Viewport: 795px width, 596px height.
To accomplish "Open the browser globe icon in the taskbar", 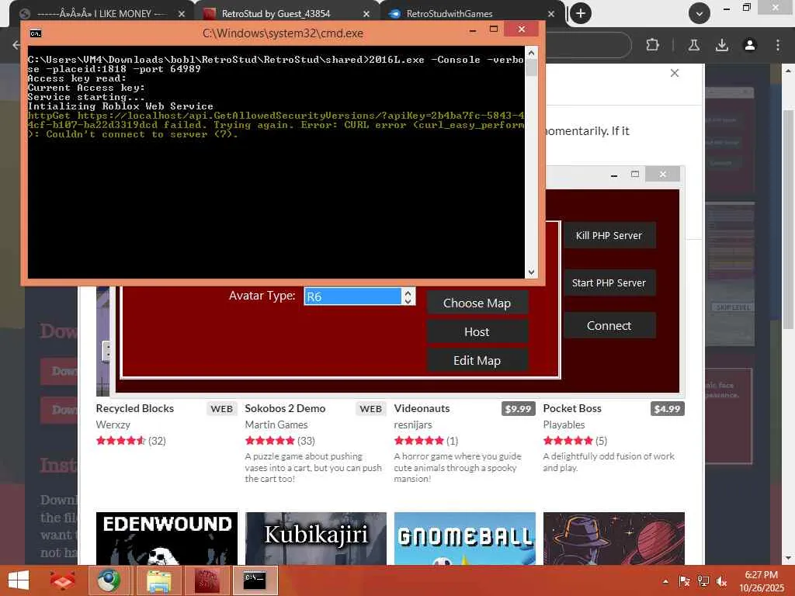I will pyautogui.click(x=109, y=580).
